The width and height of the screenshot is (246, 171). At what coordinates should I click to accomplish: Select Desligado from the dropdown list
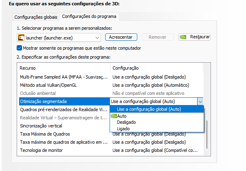tap(126, 122)
